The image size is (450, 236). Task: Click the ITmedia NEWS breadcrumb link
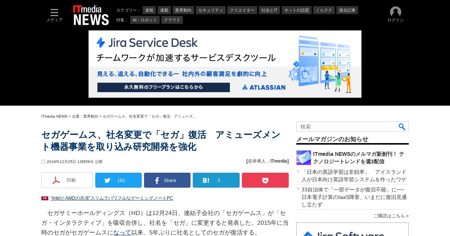(x=54, y=117)
